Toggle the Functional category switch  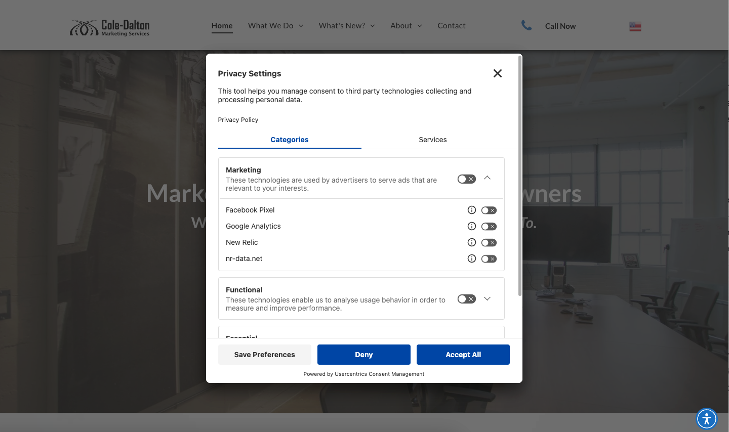pos(467,299)
